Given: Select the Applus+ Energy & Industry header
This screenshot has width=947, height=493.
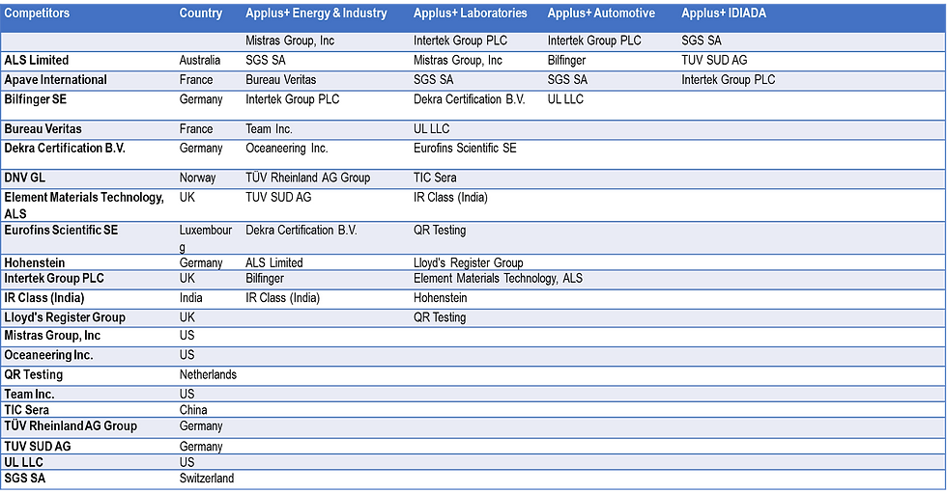Looking at the screenshot, I should point(316,14).
